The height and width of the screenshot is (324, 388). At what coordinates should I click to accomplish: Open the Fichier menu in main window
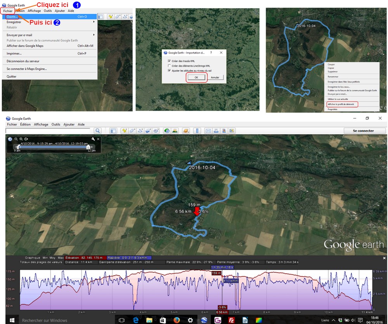[x=12, y=124]
